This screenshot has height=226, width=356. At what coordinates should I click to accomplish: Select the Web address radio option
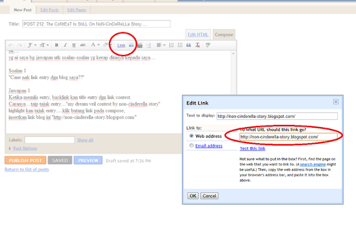pyautogui.click(x=191, y=136)
